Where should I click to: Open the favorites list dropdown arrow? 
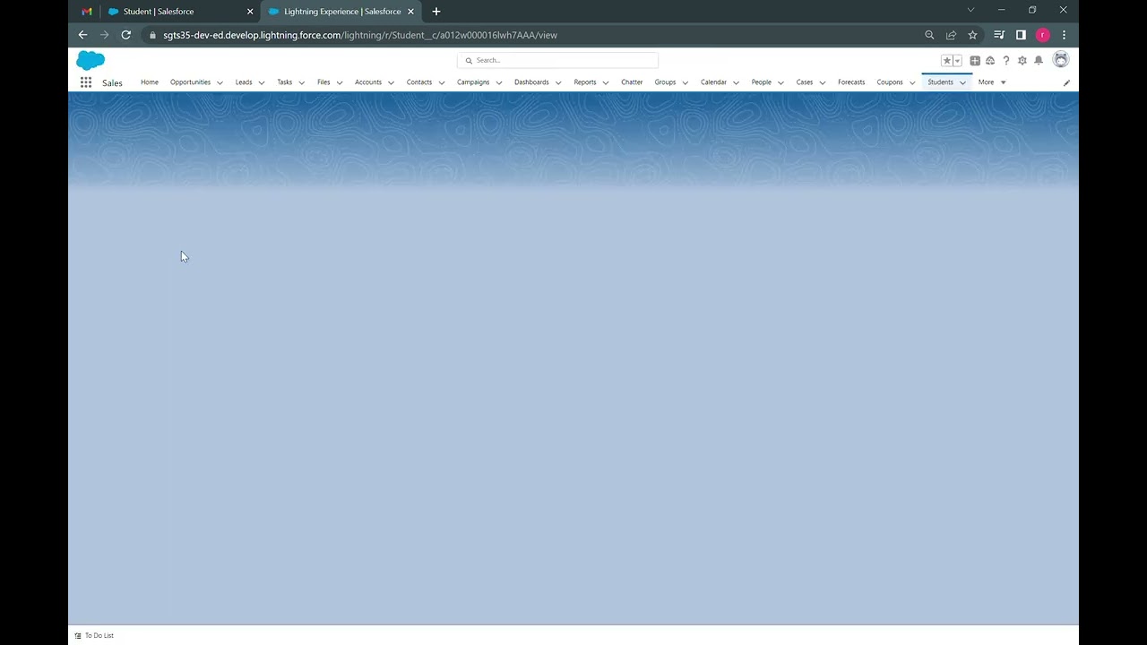(x=957, y=61)
